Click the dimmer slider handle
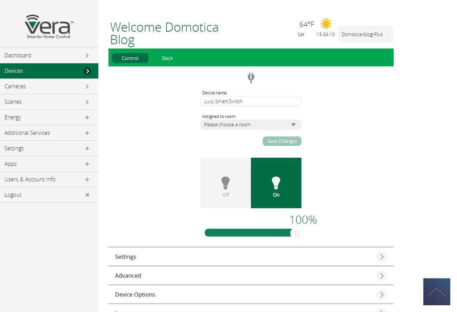The image size is (457, 312). click(x=297, y=233)
